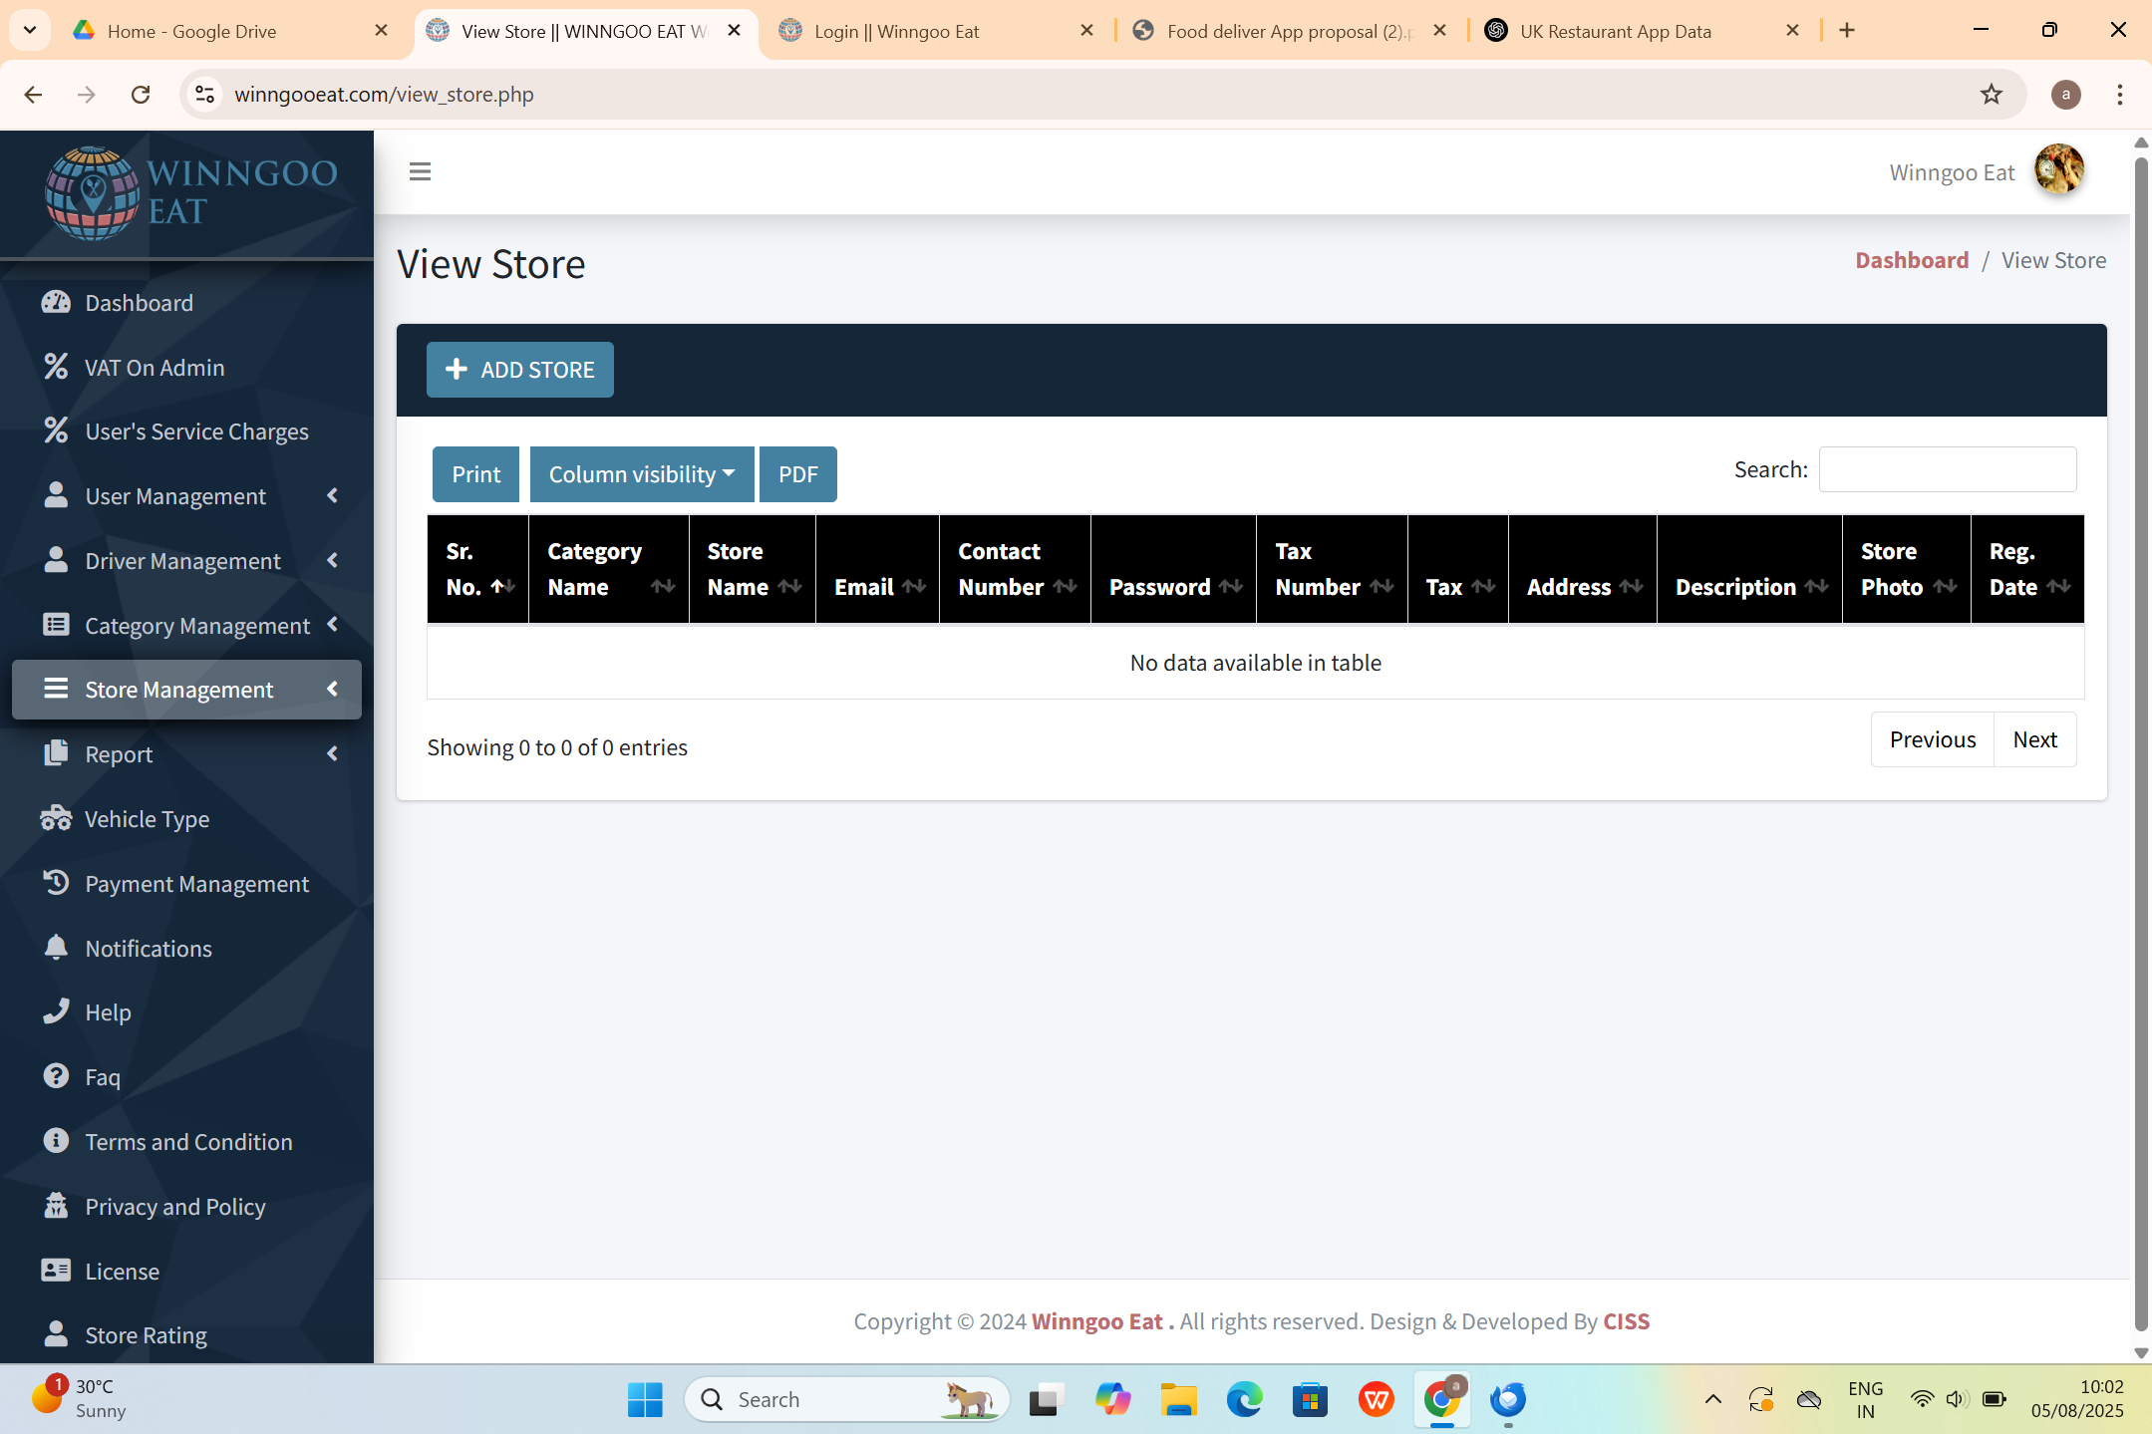Viewport: 2152px width, 1434px height.
Task: Click the Winngoo Eat profile avatar
Action: point(2058,170)
